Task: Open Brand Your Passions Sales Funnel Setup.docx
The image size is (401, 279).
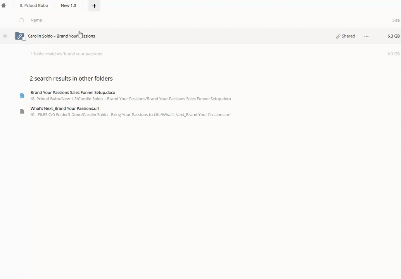Action: pos(73,93)
